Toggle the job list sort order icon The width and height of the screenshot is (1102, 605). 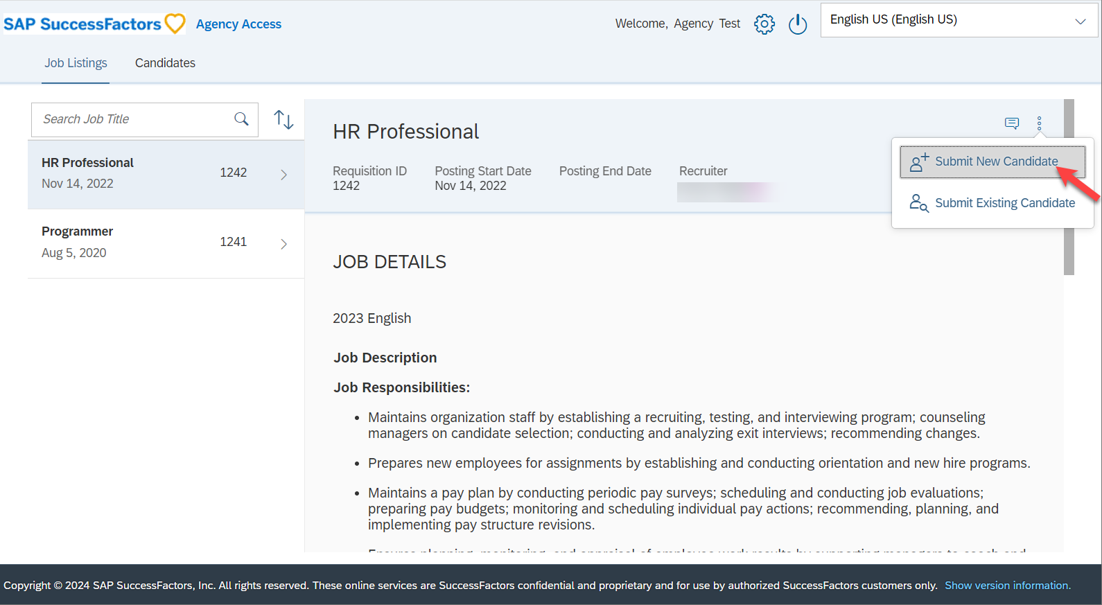(x=283, y=120)
